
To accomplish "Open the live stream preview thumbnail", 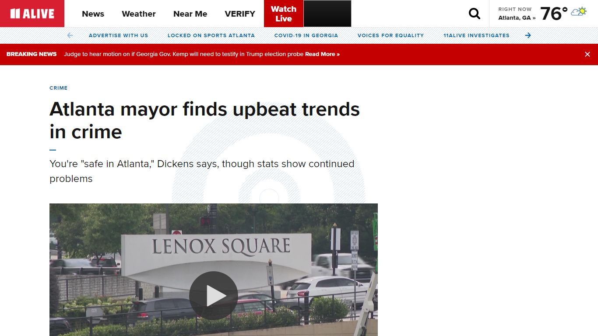I will pyautogui.click(x=327, y=14).
